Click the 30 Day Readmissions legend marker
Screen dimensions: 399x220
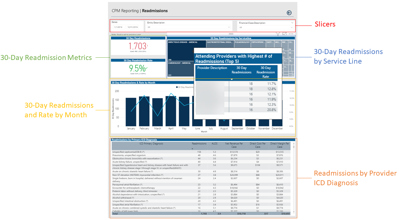point(177,87)
